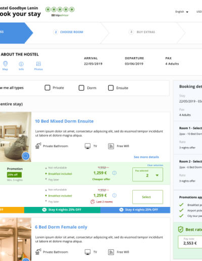Open the hostel Photos icon

[x=38, y=66]
